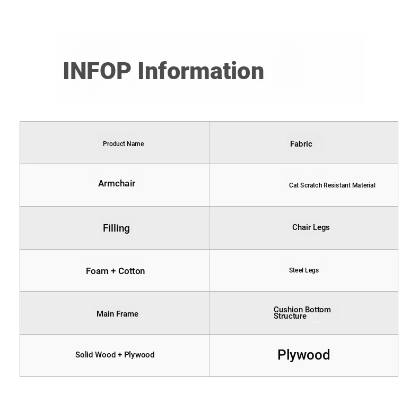The width and height of the screenshot is (419, 401).
Task: Click the Main Frame header label
Action: tap(117, 314)
